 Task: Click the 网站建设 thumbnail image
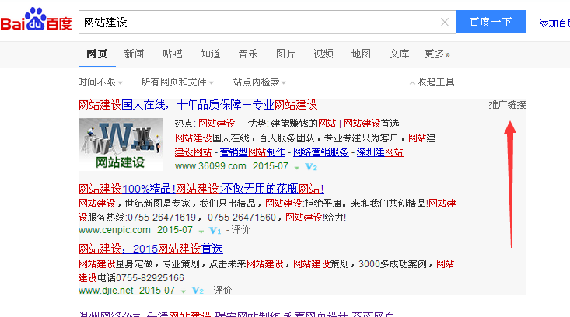coord(121,145)
